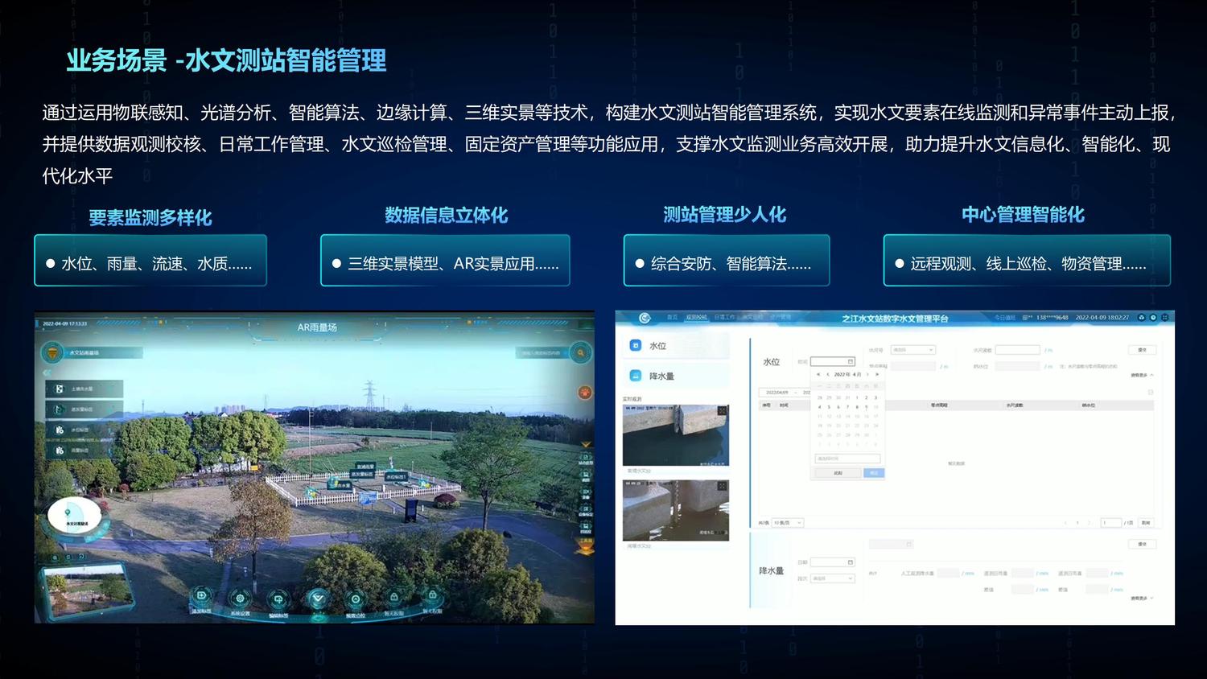Switch to the 日常工作 tab
Screen dimensions: 1207x679
coord(725,317)
